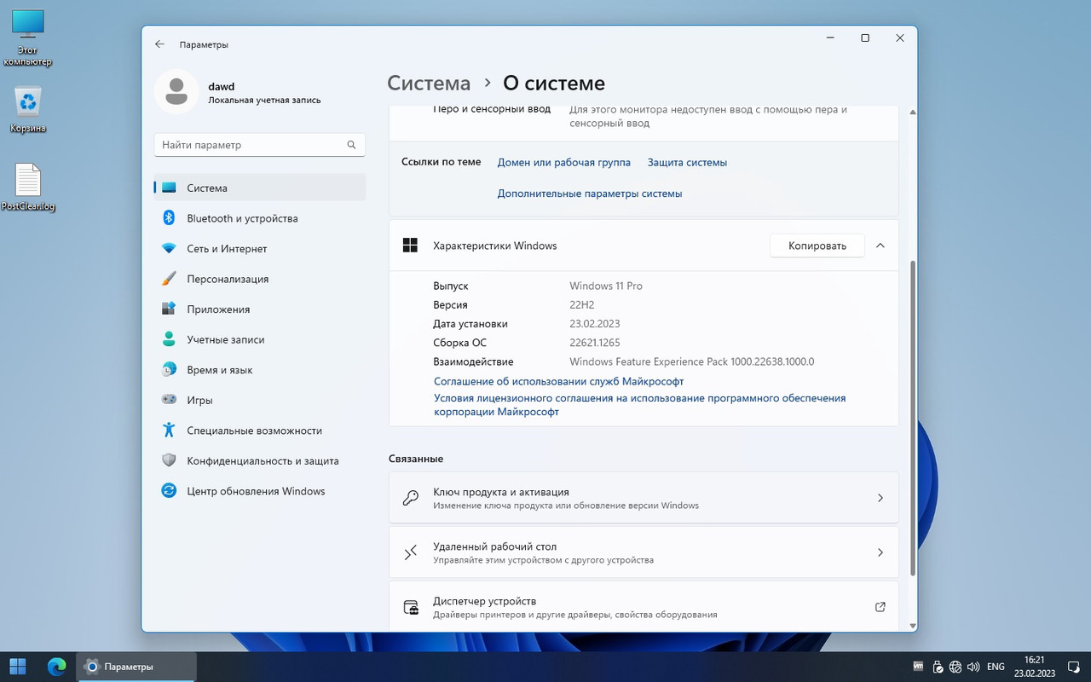Copy Windows specs with Копировать
This screenshot has height=682, width=1091.
click(x=817, y=246)
